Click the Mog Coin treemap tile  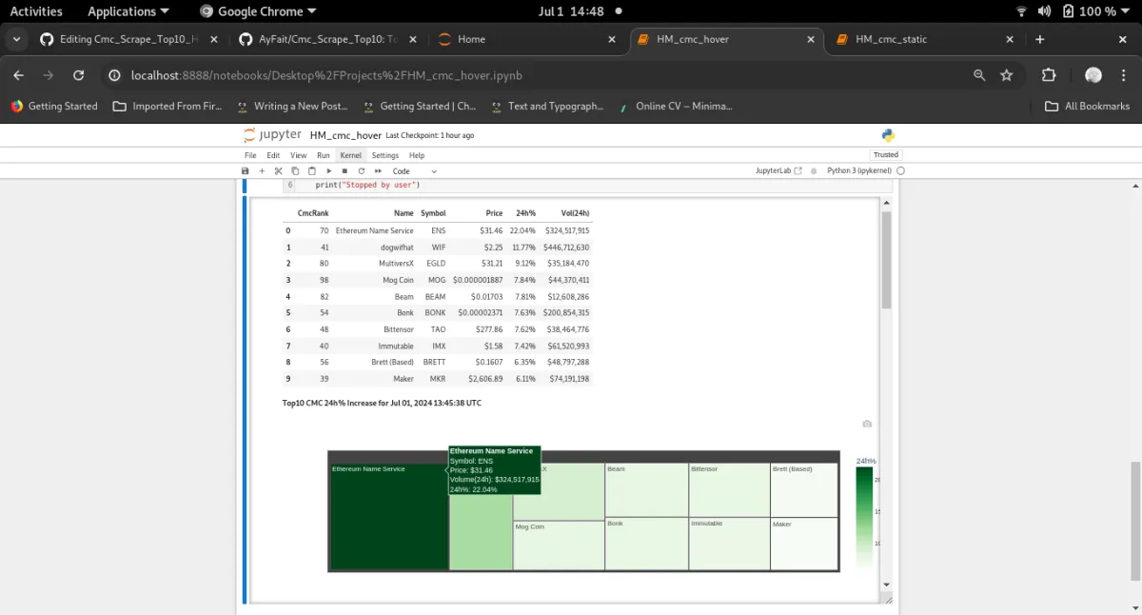(559, 546)
